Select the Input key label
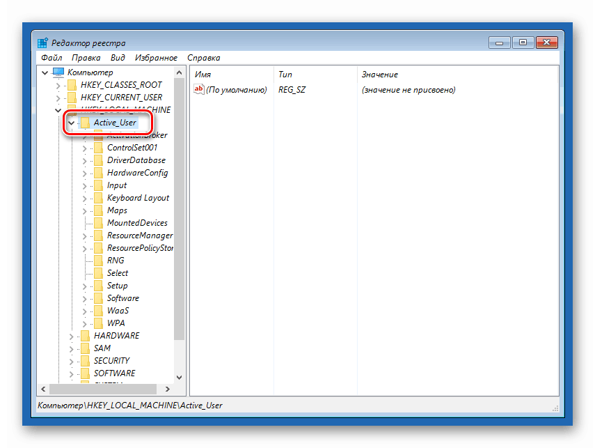The image size is (595, 448). 117,185
